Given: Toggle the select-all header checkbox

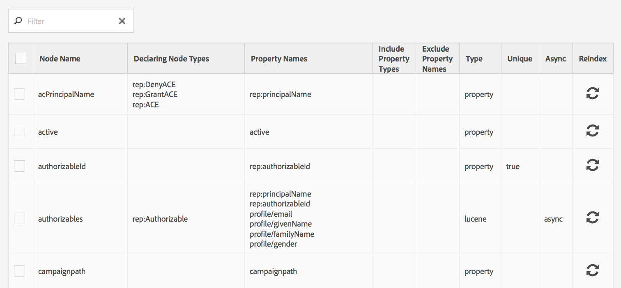Looking at the screenshot, I should 21,59.
